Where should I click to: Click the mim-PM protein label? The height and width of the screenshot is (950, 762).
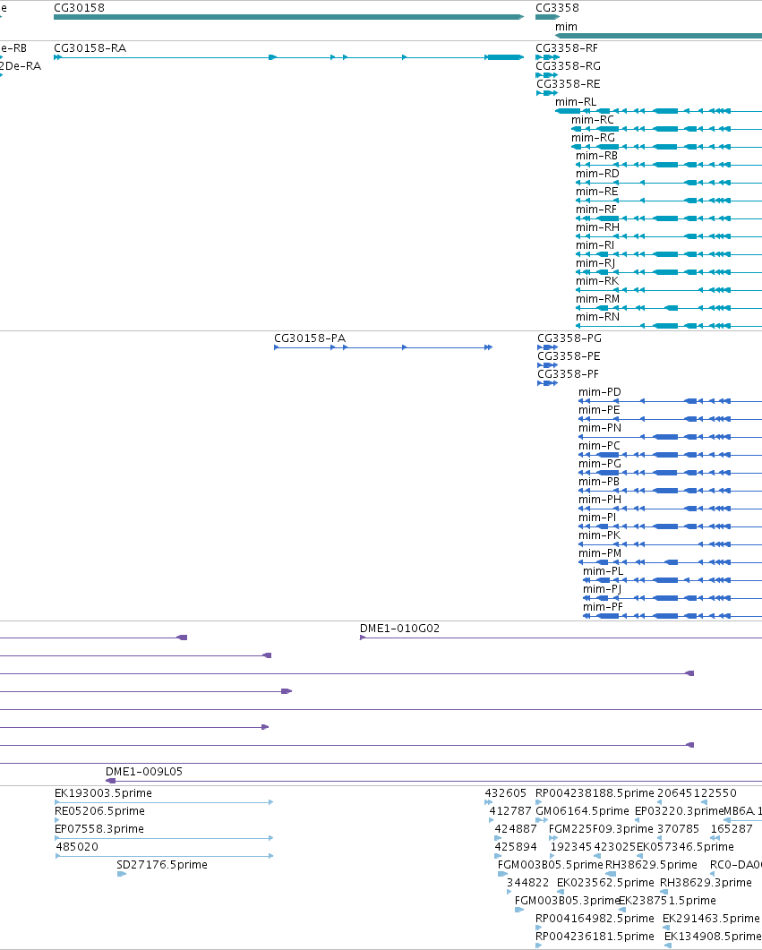click(600, 552)
